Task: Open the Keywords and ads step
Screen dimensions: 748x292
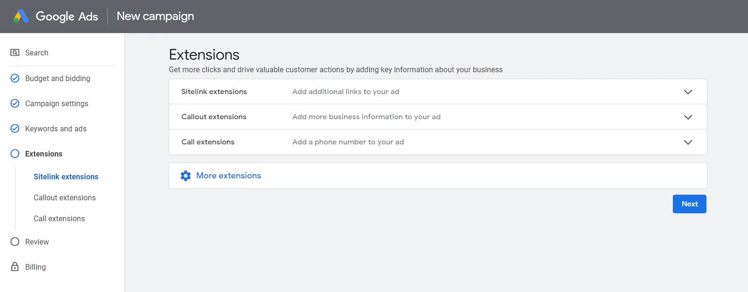Action: (x=56, y=129)
